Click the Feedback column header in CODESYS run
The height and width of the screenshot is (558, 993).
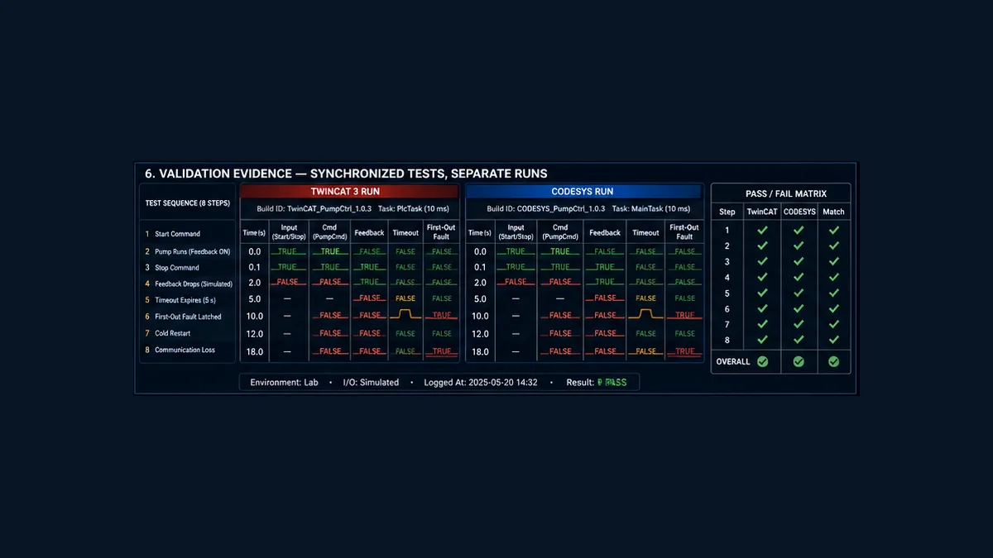605,233
